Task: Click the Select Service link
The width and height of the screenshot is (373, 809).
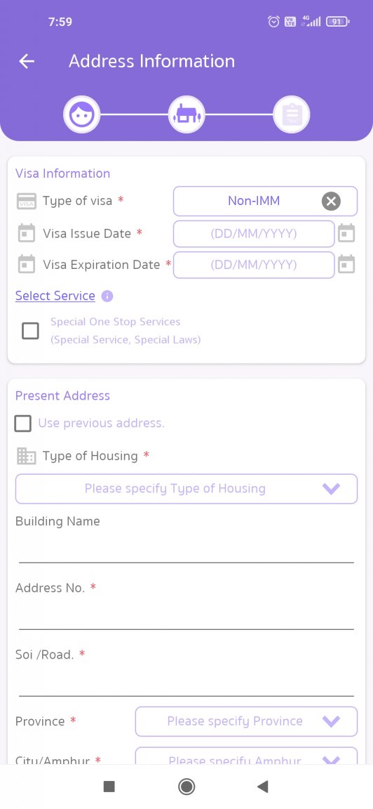Action: point(55,296)
